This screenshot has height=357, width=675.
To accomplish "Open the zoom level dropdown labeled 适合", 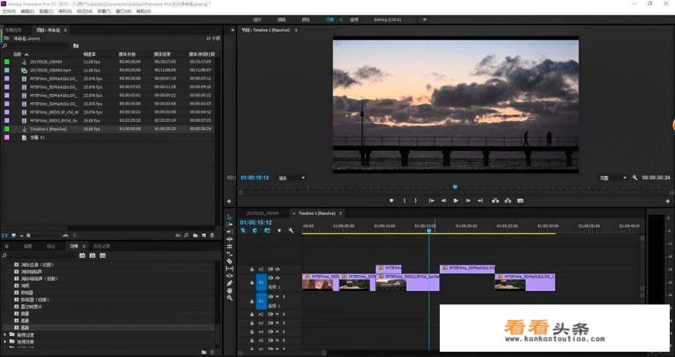I will click(x=291, y=178).
